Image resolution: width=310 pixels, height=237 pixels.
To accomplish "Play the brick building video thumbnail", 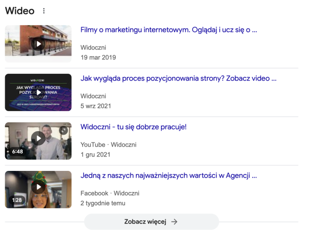I will pos(38,44).
